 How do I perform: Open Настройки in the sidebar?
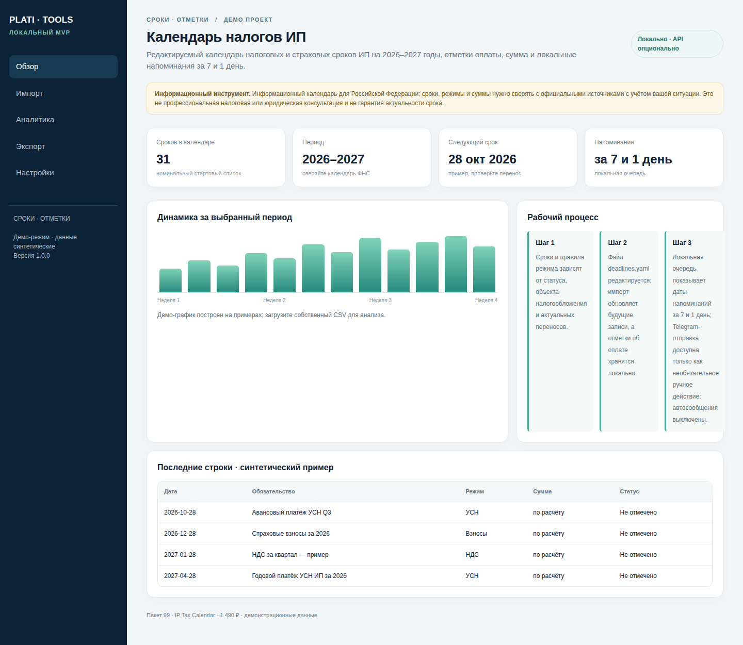point(63,173)
